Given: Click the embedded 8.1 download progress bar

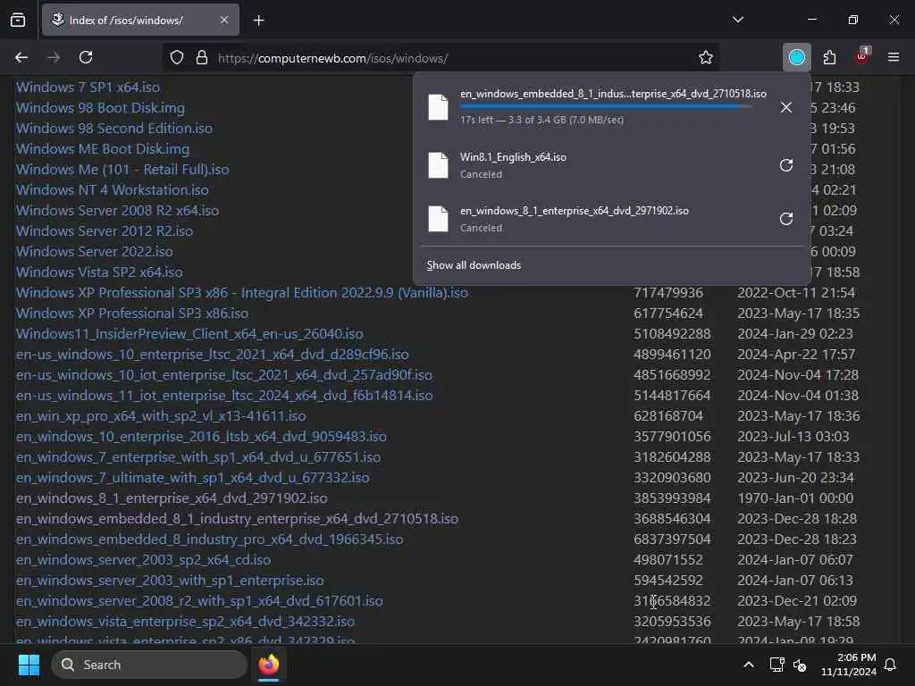Looking at the screenshot, I should click(x=606, y=107).
